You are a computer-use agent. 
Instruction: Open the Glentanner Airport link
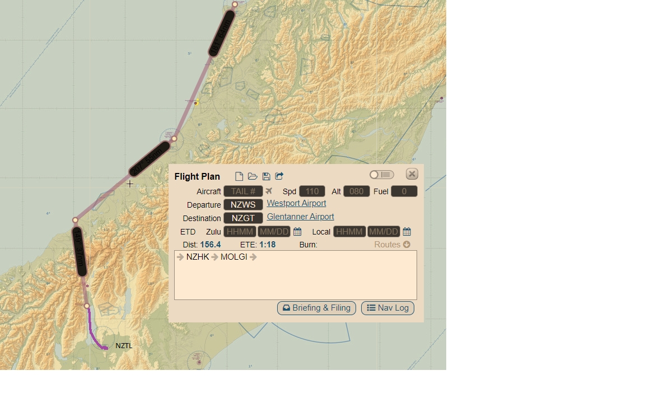pyautogui.click(x=300, y=217)
